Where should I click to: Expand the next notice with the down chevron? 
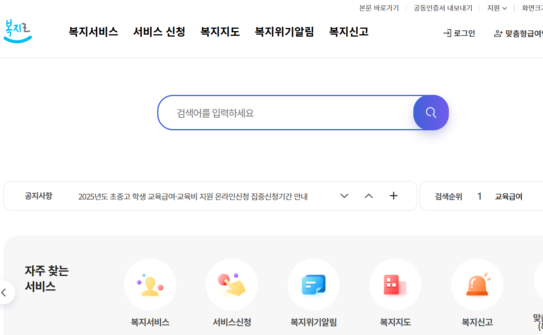[x=344, y=196]
